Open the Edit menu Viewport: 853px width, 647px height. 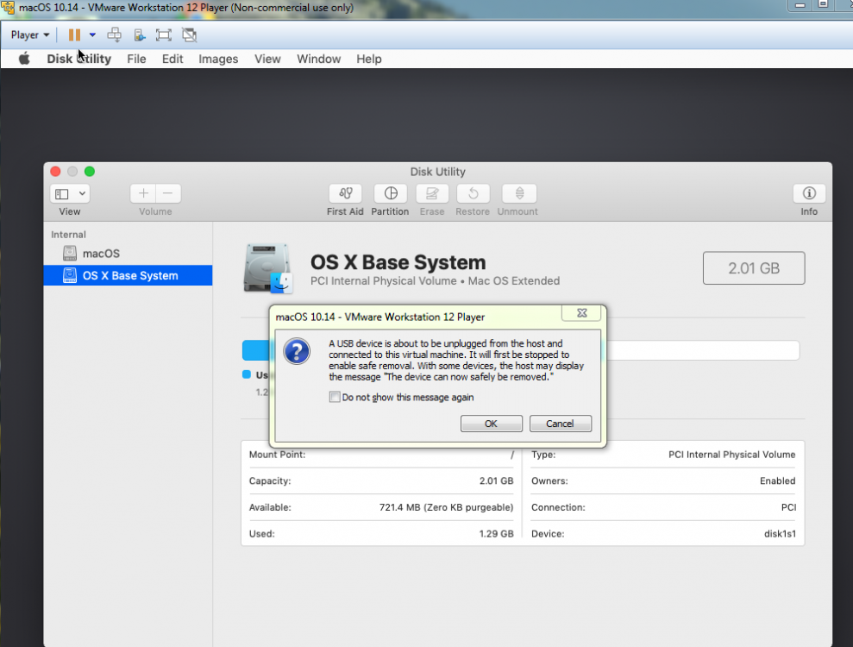172,59
